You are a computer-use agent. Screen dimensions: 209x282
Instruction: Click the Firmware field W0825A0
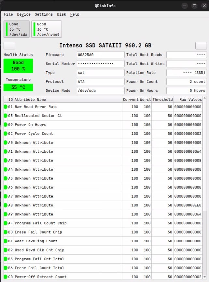point(101,55)
